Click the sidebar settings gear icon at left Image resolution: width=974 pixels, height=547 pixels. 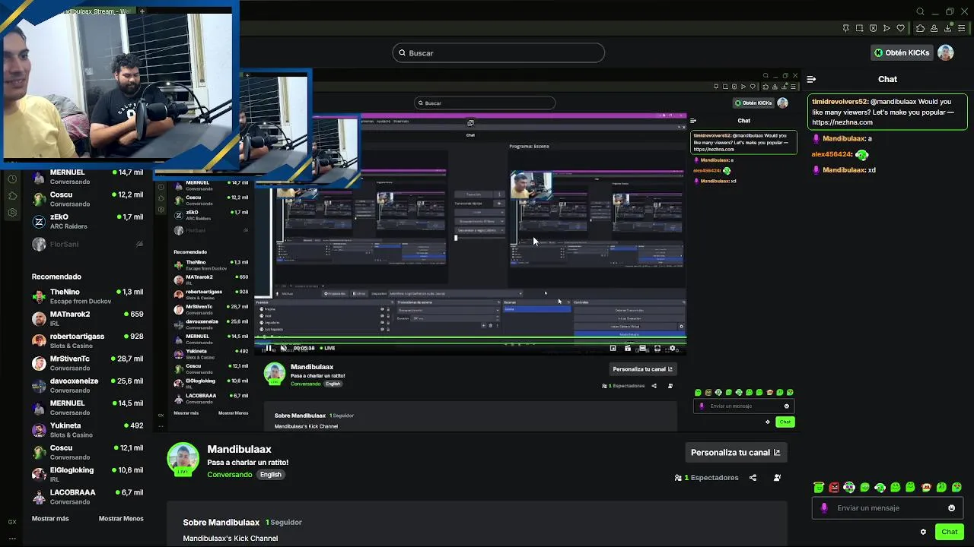(12, 213)
